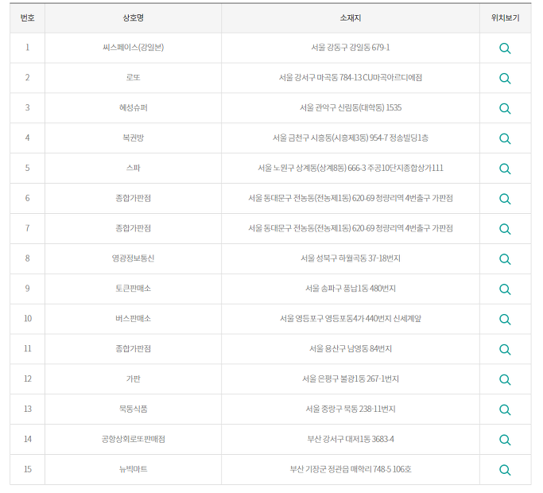Show map for 가판 in 은평구
The width and height of the screenshot is (543, 493).
tap(505, 380)
